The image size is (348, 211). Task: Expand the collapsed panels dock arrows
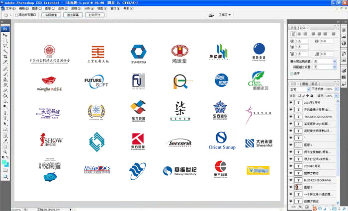[x=346, y=22]
